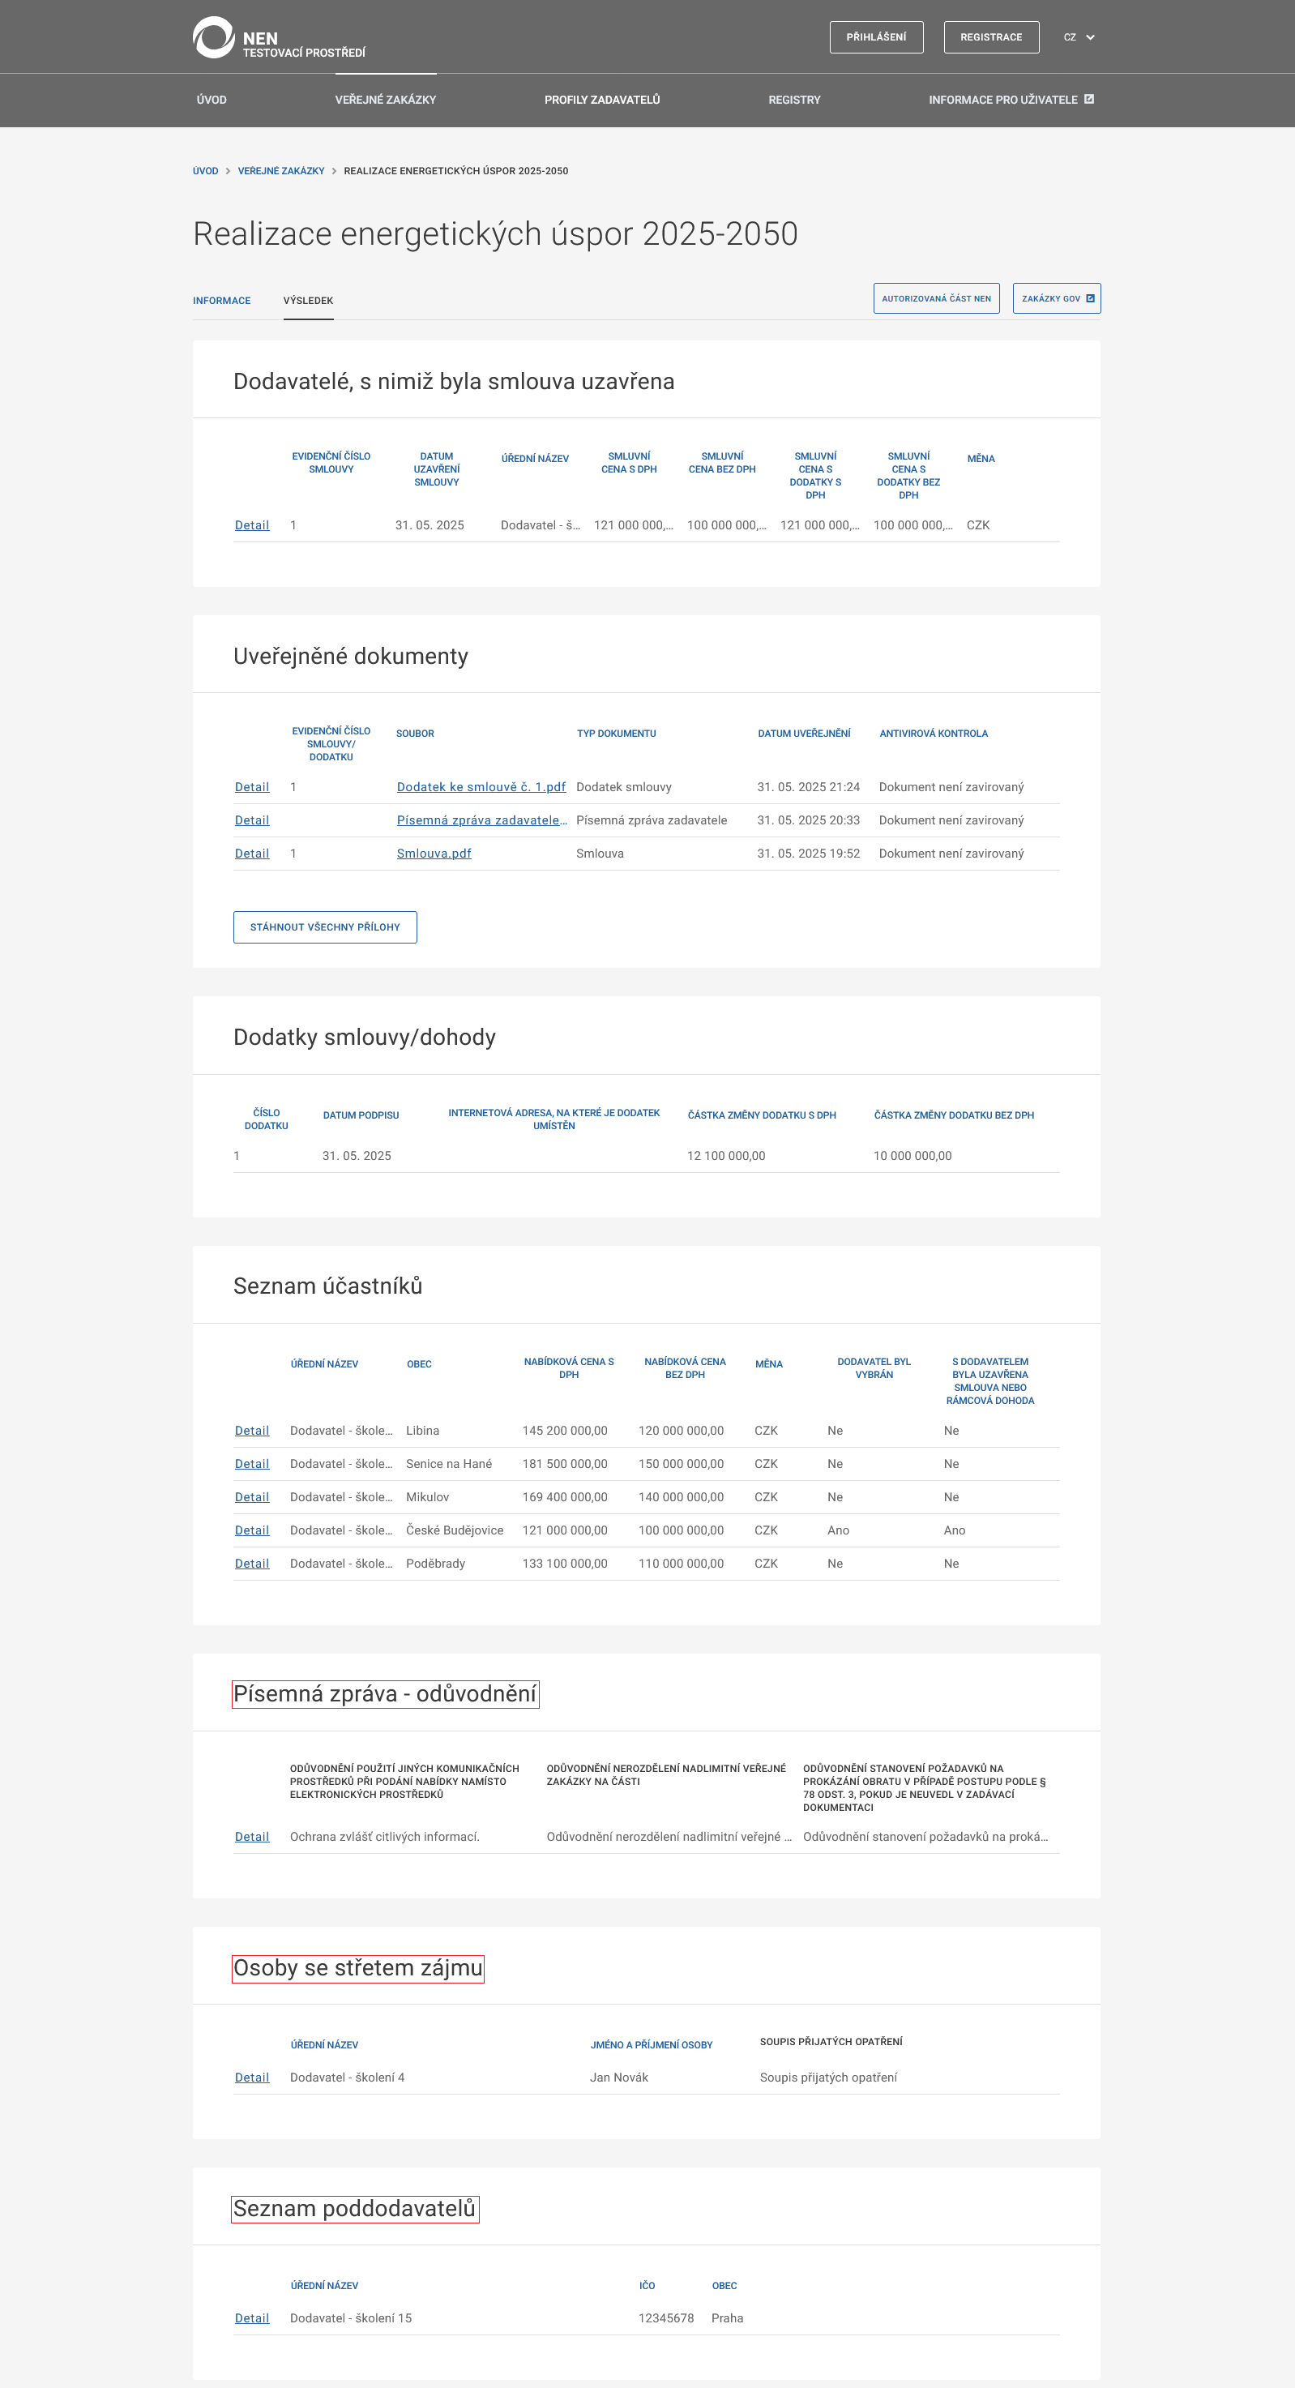
Task: Open Detail for participant from Poděbrady
Action: (251, 1564)
